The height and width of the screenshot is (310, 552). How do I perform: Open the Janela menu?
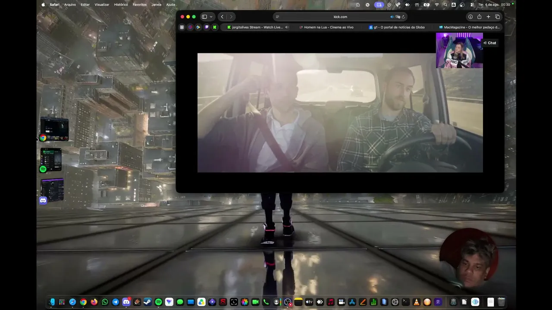tap(157, 5)
